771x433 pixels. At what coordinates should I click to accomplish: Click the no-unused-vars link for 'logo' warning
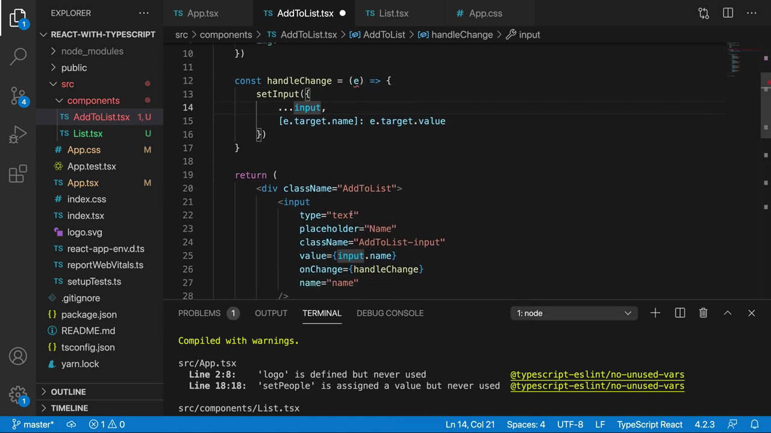click(x=597, y=375)
